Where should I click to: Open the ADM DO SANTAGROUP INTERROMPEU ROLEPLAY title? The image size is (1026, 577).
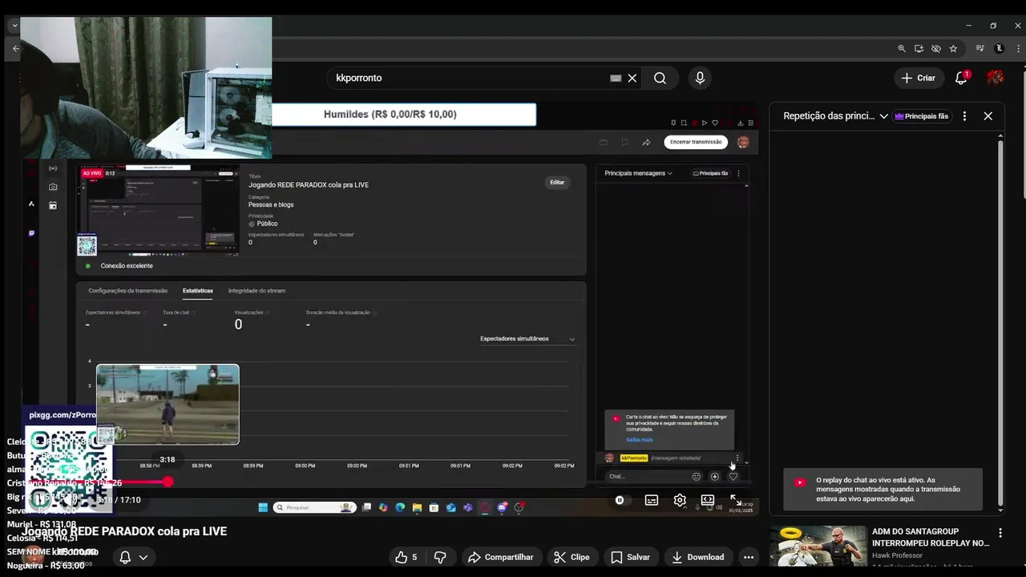click(x=931, y=537)
